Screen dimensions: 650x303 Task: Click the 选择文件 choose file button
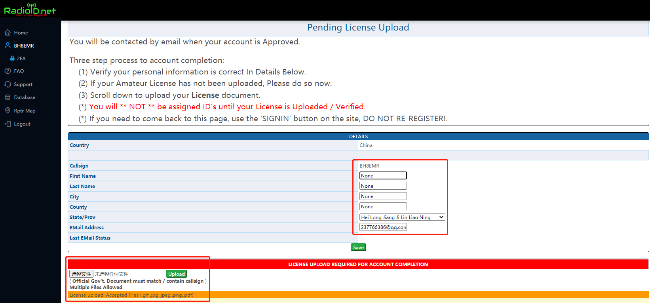point(81,274)
